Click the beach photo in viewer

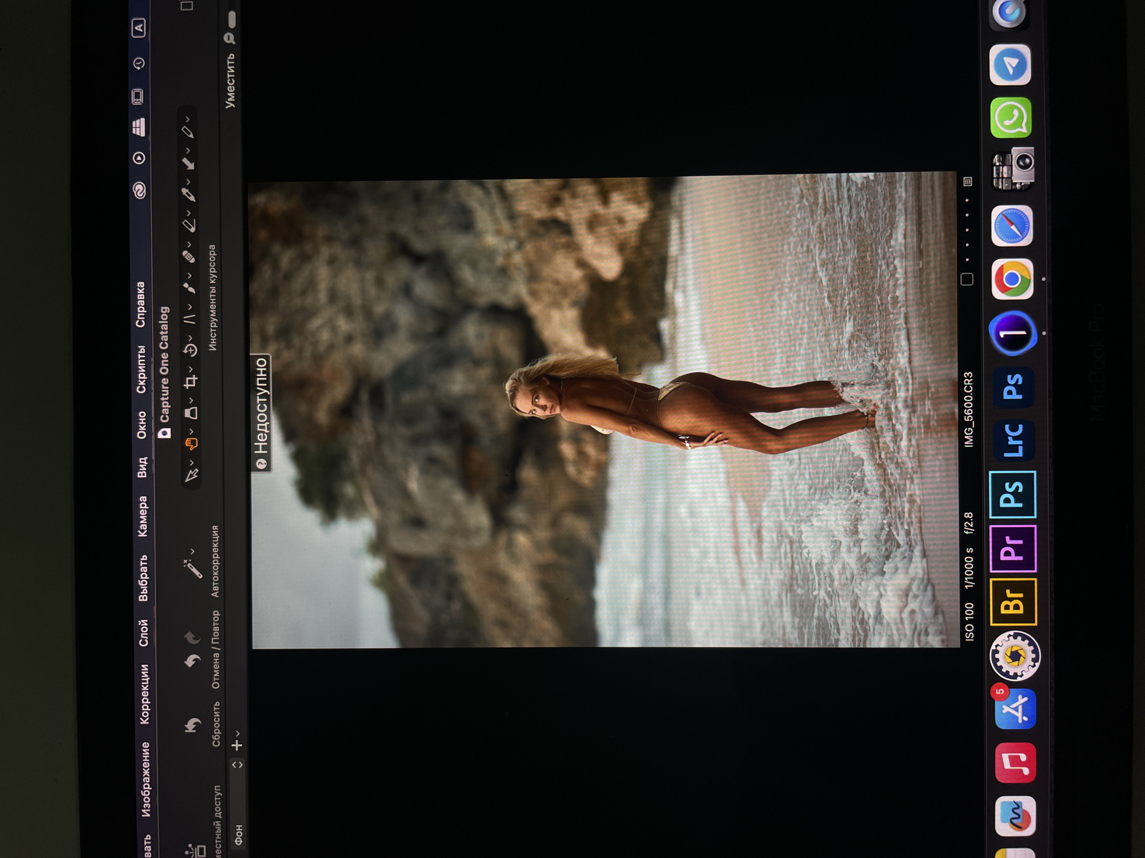click(604, 411)
